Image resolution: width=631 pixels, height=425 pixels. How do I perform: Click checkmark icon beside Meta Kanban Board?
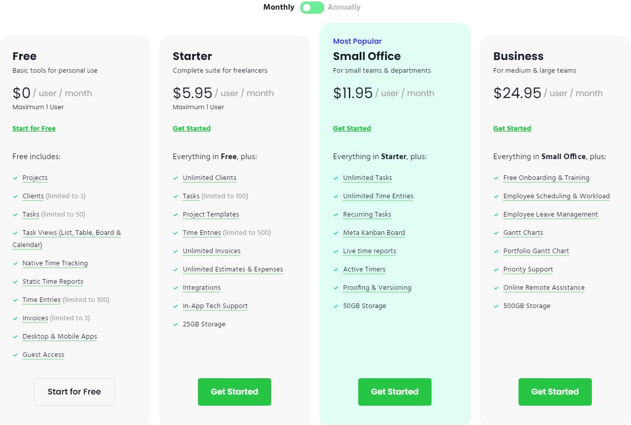pyautogui.click(x=336, y=233)
